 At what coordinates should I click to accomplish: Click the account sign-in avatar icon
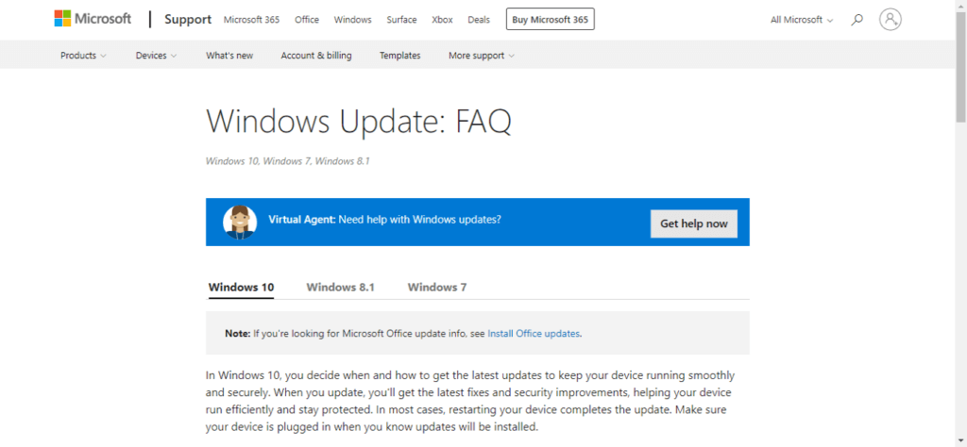pyautogui.click(x=890, y=19)
